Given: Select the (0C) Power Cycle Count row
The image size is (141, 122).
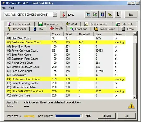Looking at the screenshot, I should [66, 63].
